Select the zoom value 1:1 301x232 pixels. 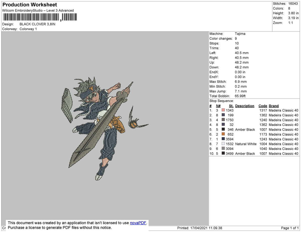tap(291, 23)
